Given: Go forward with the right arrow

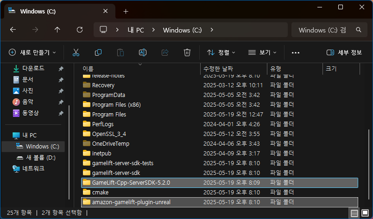Looking at the screenshot, I should (35, 30).
